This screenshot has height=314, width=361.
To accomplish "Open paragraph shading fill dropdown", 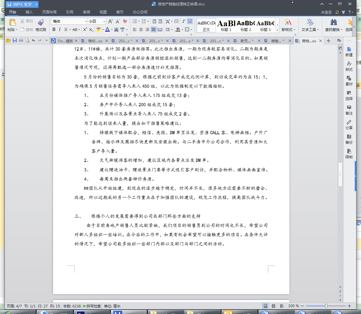I will tap(182, 29).
